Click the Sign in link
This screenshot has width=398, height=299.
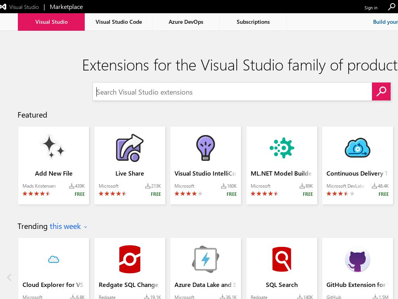tap(371, 8)
